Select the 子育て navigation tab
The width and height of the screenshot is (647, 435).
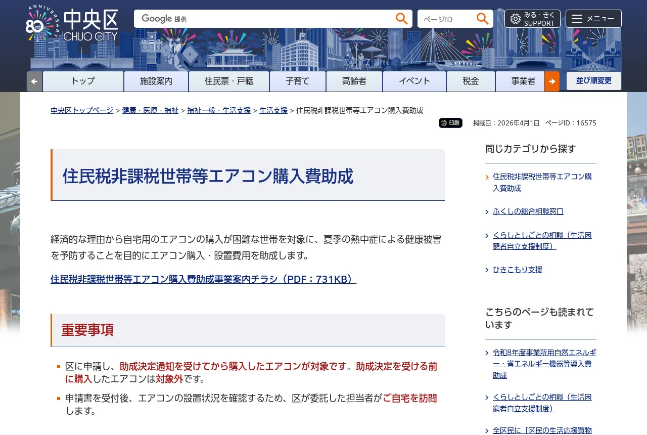(x=298, y=81)
